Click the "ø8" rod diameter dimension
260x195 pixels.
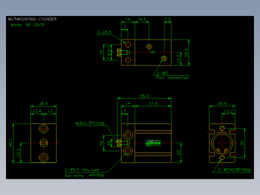pyautogui.click(x=109, y=143)
